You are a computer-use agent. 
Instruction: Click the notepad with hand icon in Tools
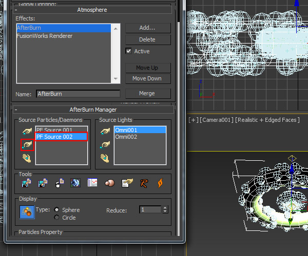point(127,183)
